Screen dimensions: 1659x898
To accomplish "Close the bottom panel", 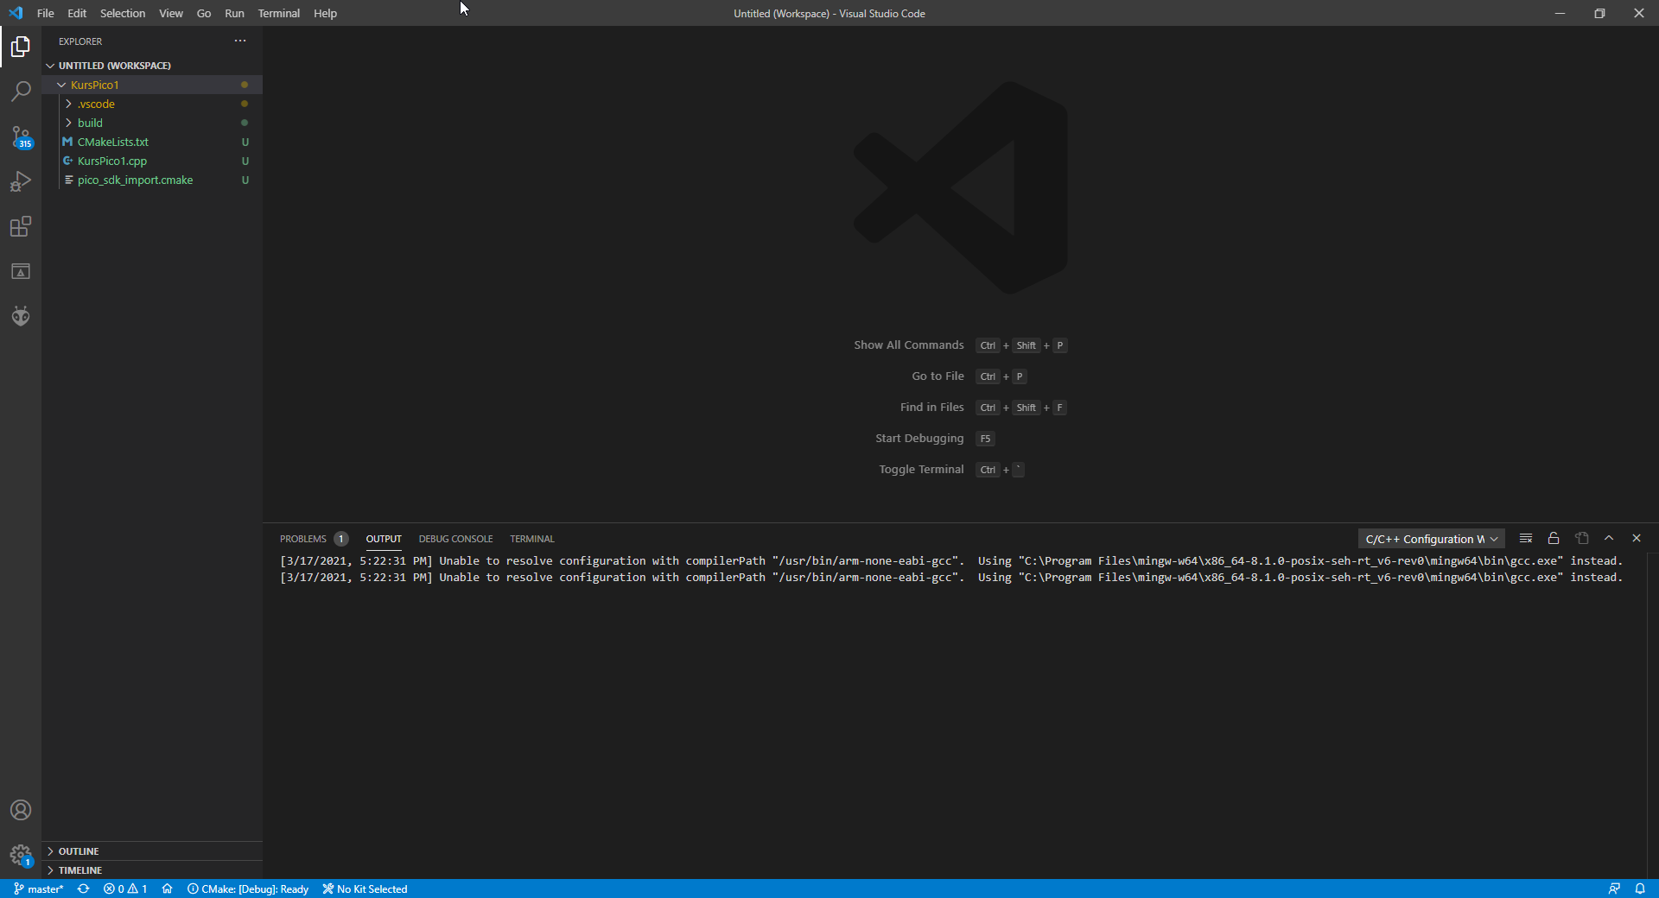I will 1637,538.
